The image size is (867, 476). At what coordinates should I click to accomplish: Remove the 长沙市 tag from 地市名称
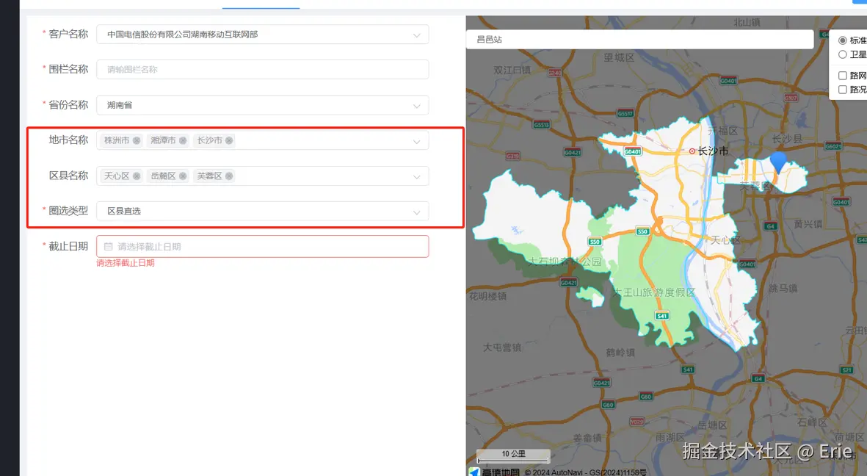231,140
